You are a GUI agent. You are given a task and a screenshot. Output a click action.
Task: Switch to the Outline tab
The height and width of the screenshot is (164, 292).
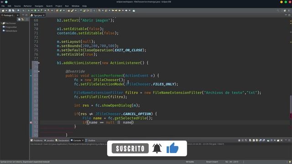point(90,140)
